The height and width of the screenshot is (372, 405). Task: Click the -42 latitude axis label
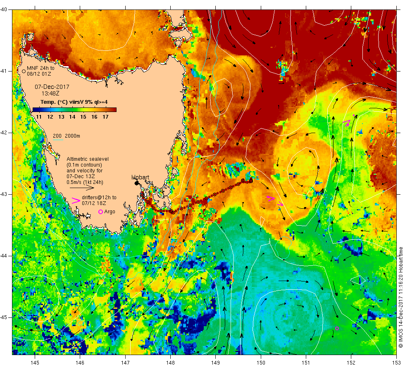[4, 133]
